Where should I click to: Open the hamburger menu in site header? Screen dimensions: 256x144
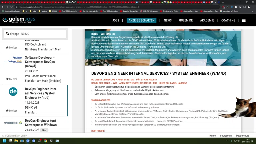[x=244, y=20]
